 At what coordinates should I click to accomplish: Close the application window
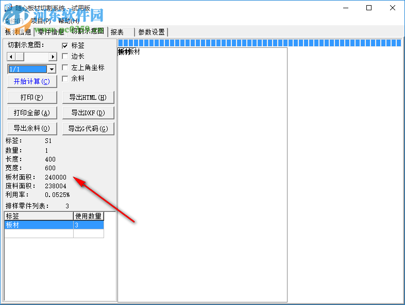[x=393, y=8]
